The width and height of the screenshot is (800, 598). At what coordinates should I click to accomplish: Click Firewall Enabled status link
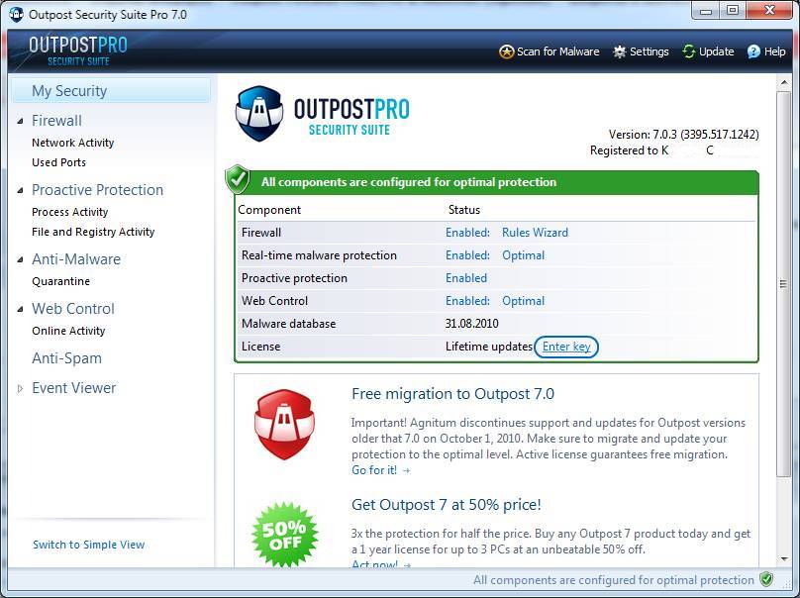[x=467, y=233]
